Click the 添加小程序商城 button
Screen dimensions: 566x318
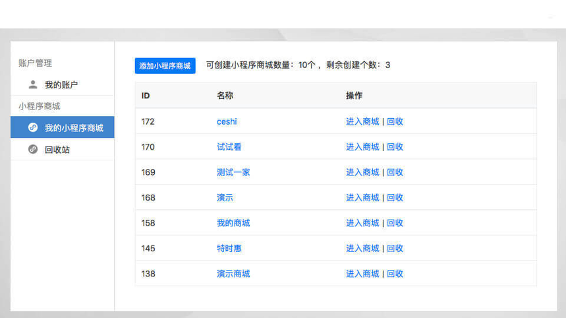[165, 65]
